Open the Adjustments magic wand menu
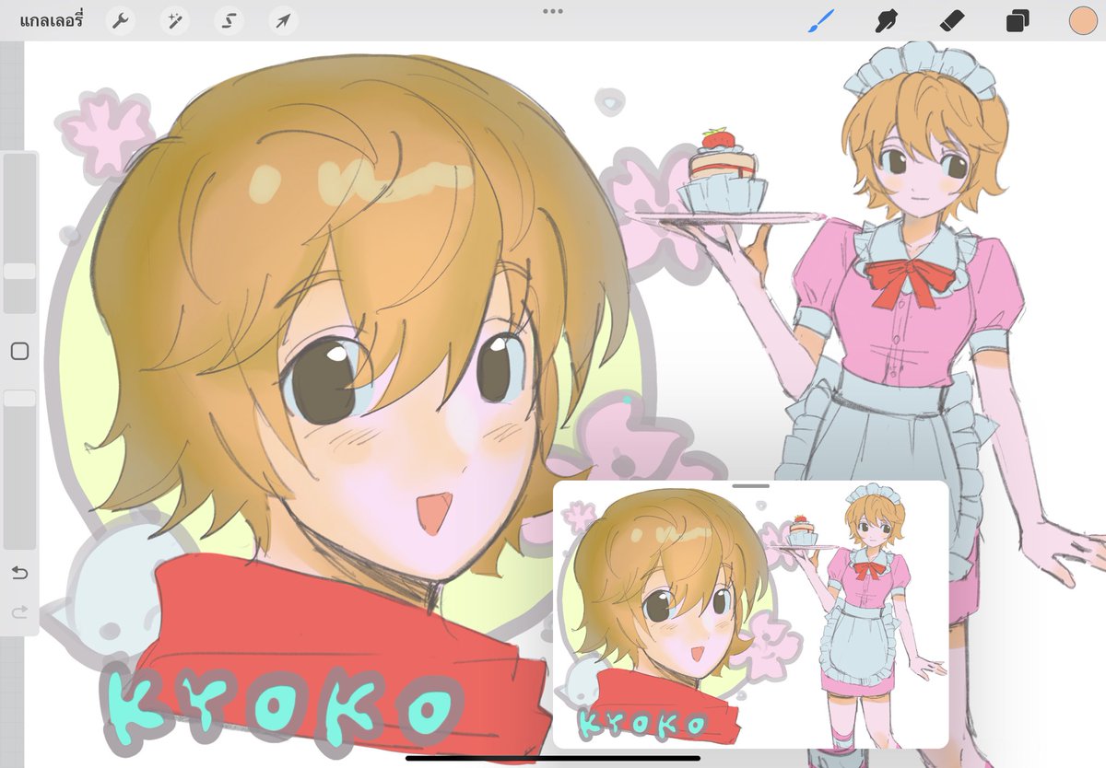The image size is (1106, 768). pyautogui.click(x=174, y=20)
